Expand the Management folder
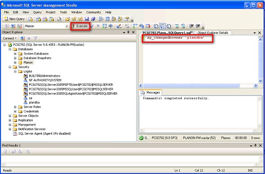This screenshot has width=265, height=174. (10, 125)
